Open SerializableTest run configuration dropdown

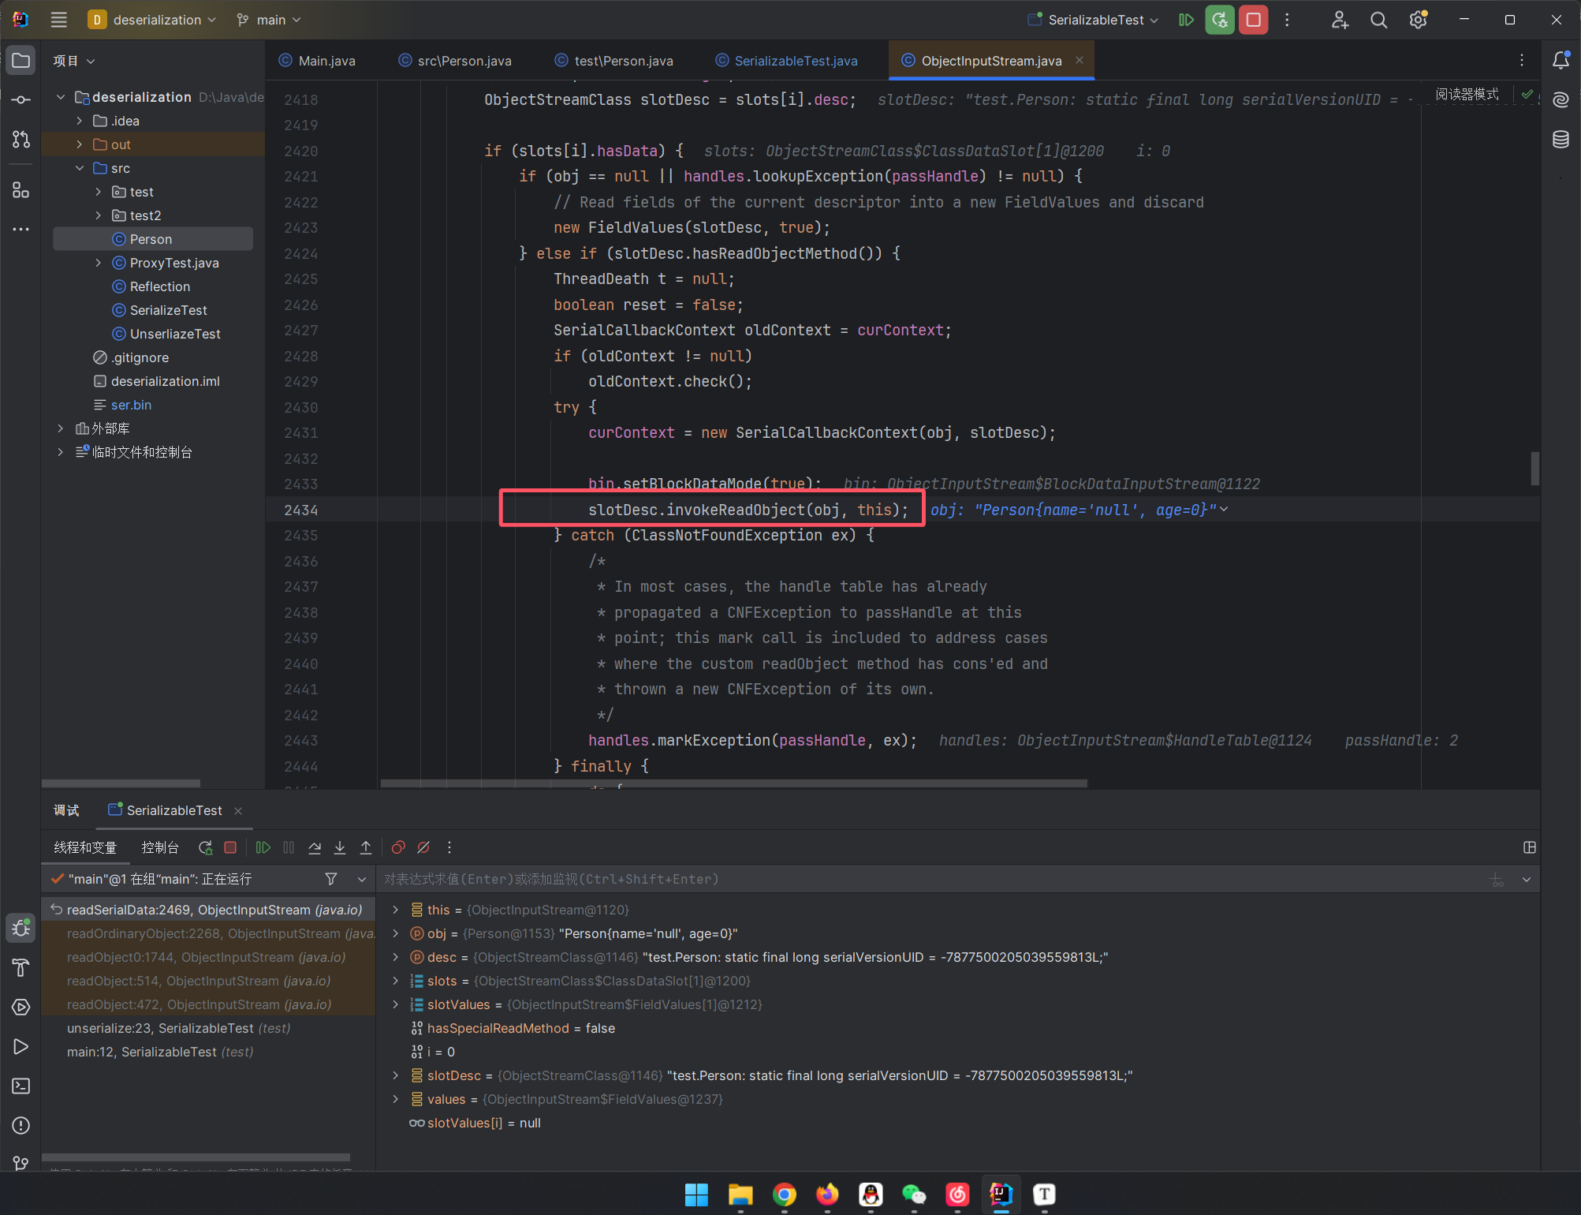tap(1093, 20)
